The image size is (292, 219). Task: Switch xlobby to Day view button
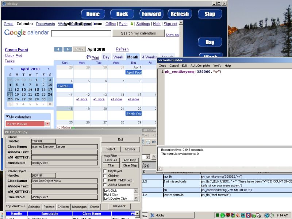pyautogui.click(x=210, y=42)
